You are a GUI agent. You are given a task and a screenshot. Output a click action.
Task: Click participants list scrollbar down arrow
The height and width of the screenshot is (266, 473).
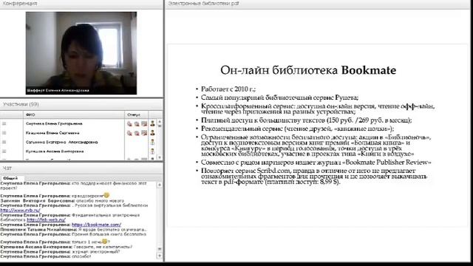(160, 157)
